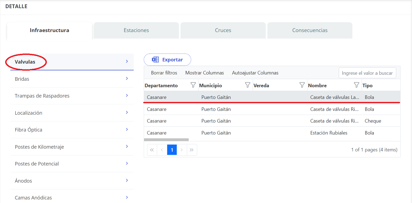412x203 pixels.
Task: Go to the next page arrow
Action: (182, 150)
